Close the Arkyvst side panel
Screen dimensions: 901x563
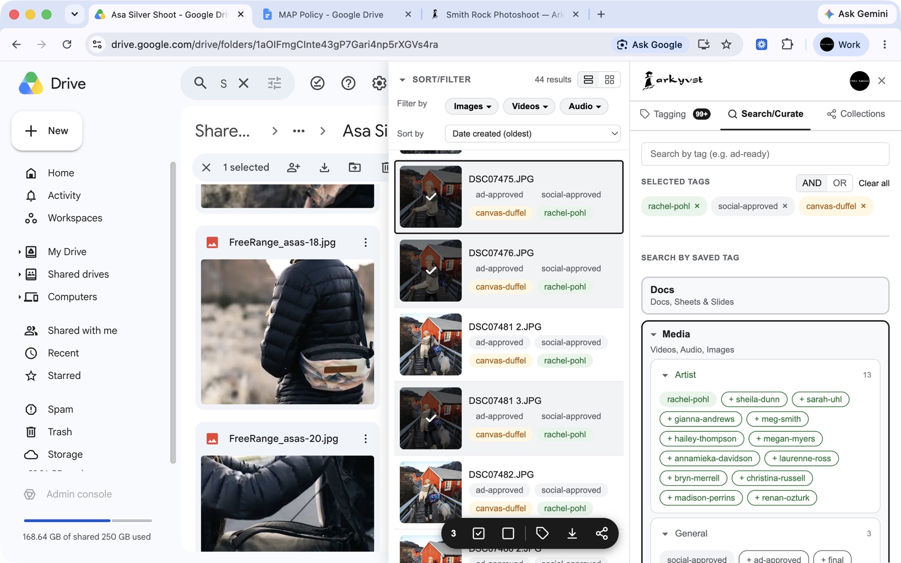point(882,81)
